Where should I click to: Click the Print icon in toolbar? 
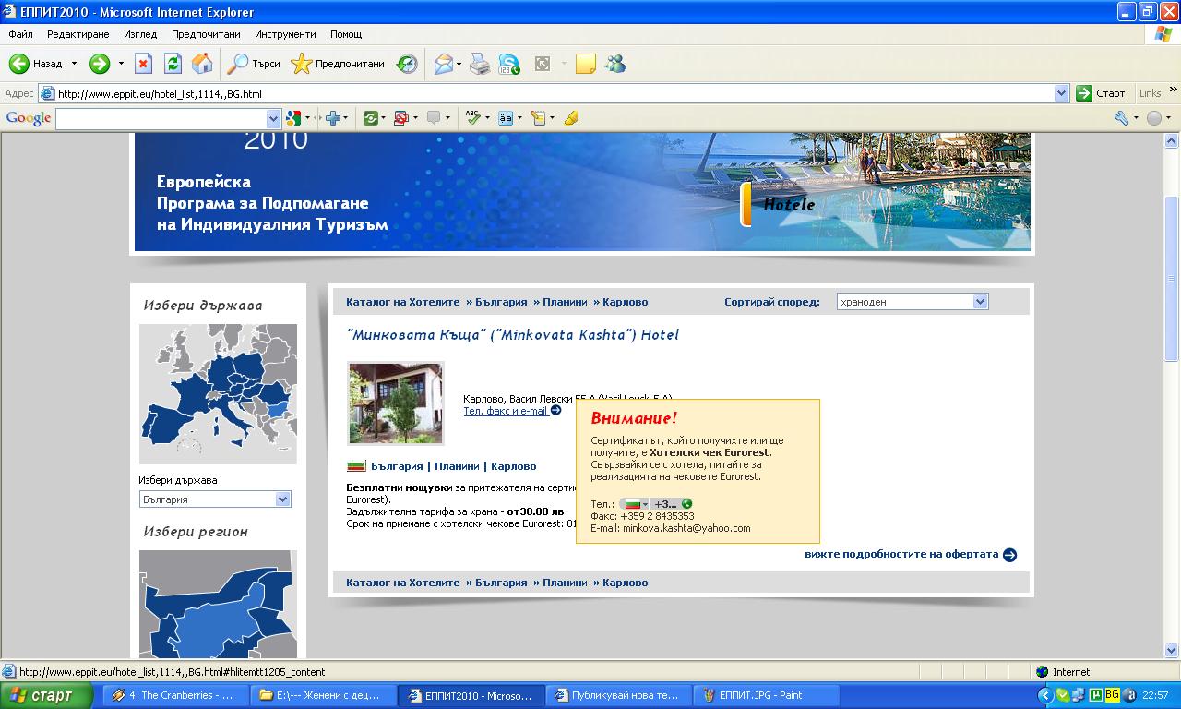(479, 64)
